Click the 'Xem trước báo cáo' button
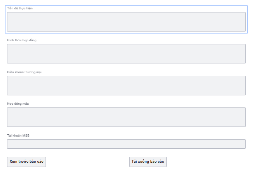This screenshot has height=174, width=269. coord(26,162)
